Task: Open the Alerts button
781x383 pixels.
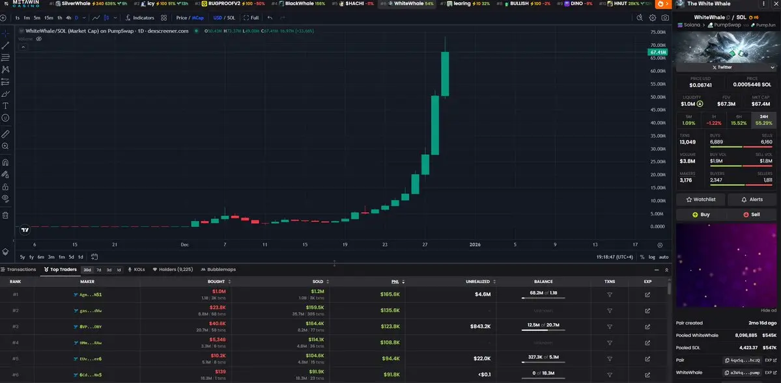Action: pos(752,200)
